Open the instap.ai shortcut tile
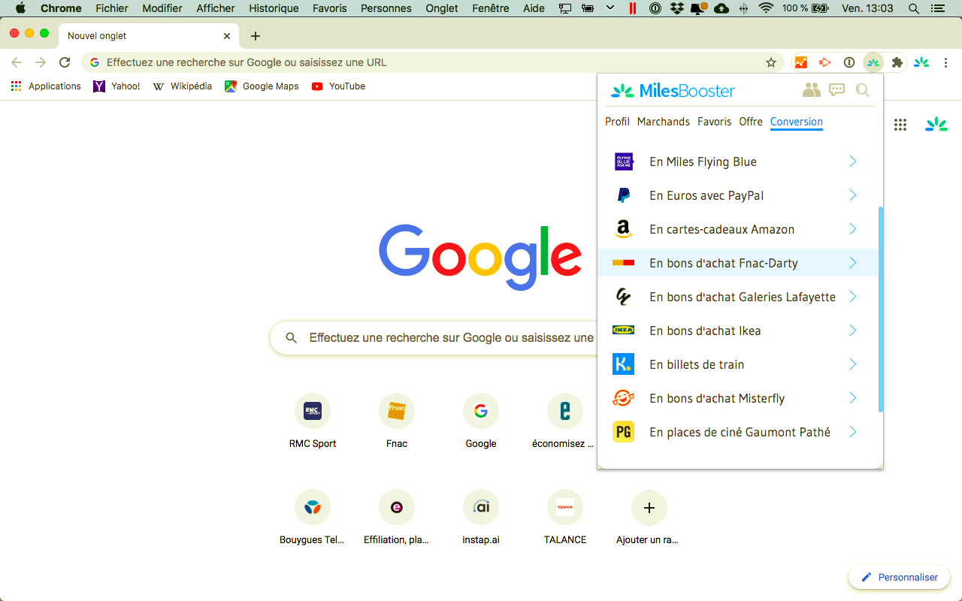962x601 pixels. tap(481, 517)
